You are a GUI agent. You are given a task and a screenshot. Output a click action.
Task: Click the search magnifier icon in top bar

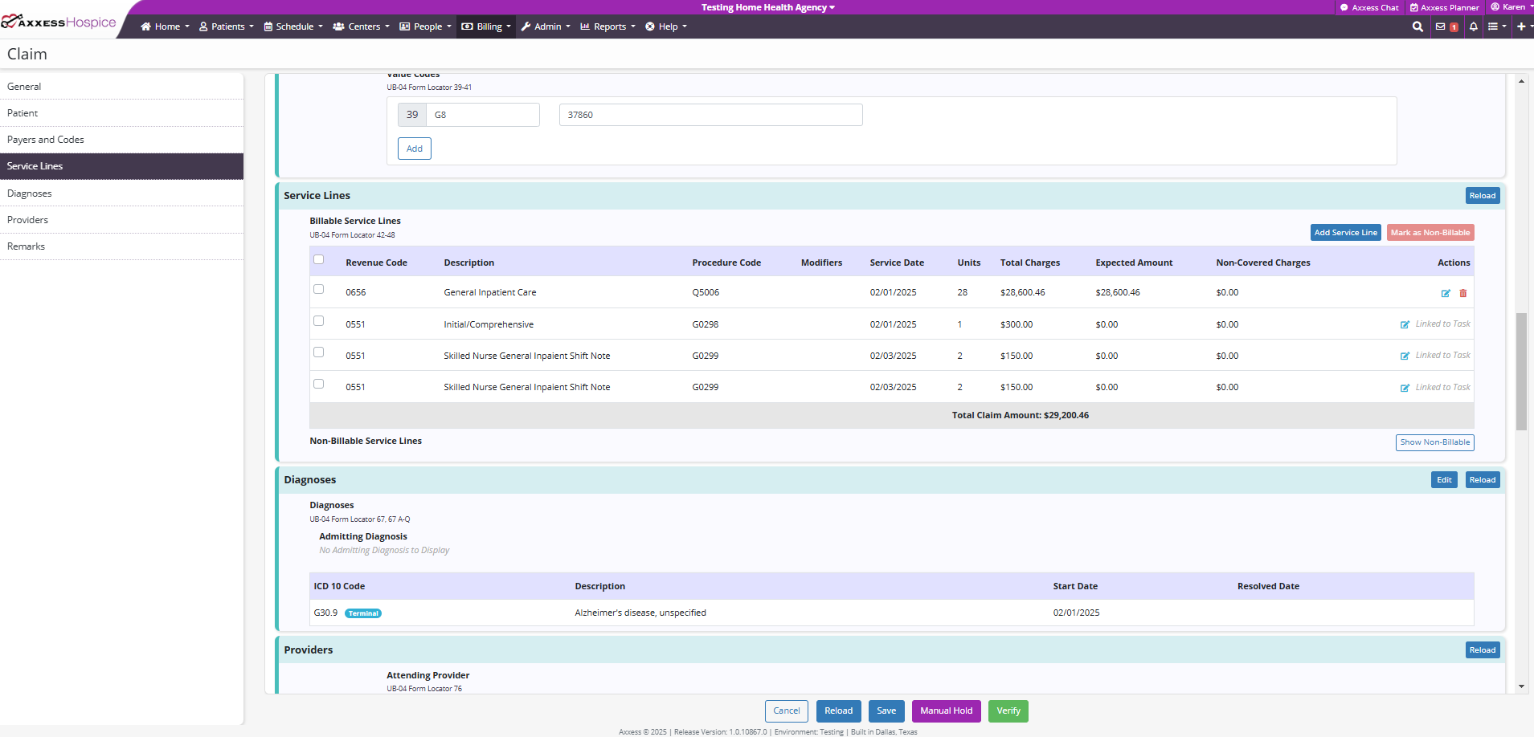click(x=1417, y=26)
